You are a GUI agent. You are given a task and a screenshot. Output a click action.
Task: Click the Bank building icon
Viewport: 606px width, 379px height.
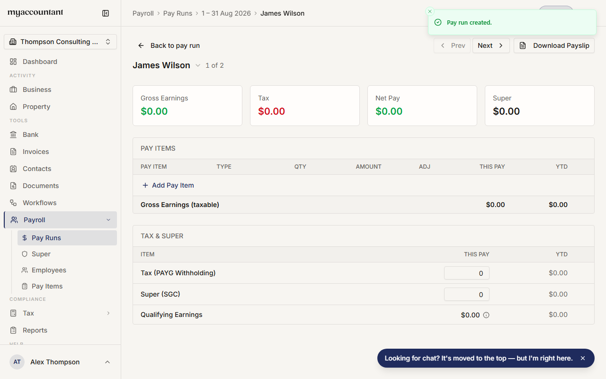13,135
